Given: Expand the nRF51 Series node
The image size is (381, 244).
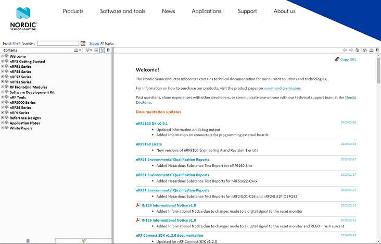Looking at the screenshot, I should point(3,81).
